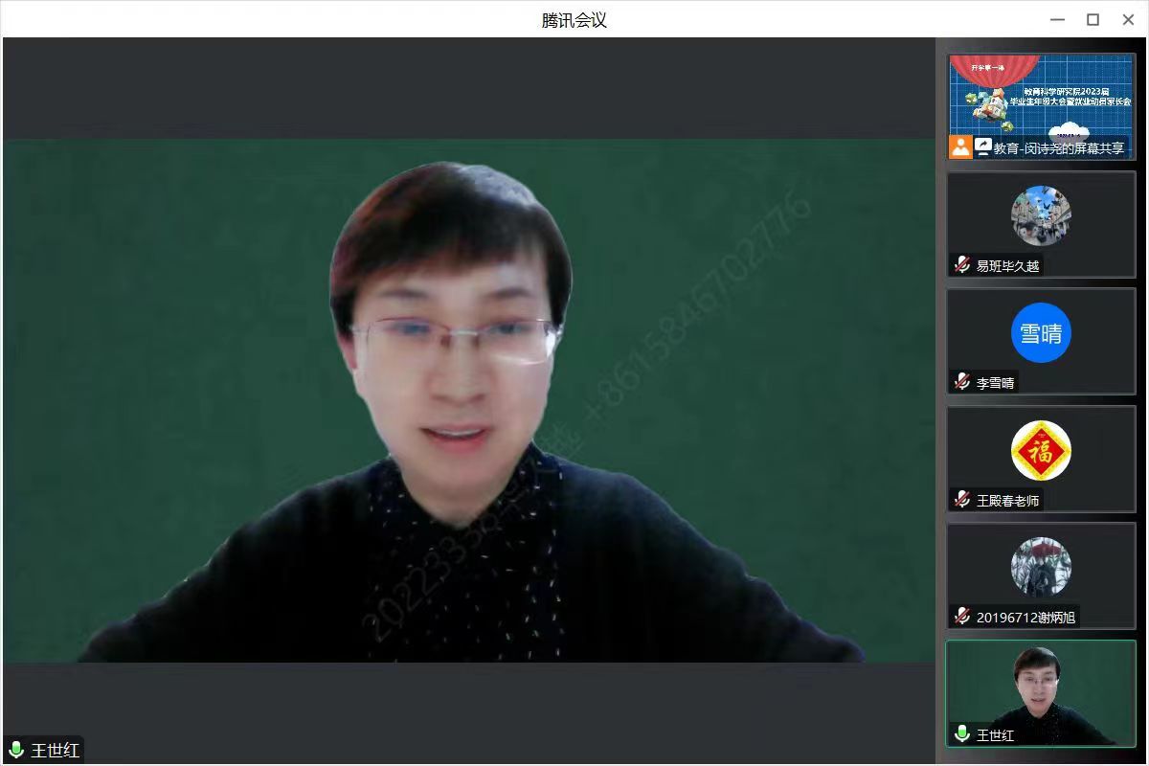Image resolution: width=1149 pixels, height=766 pixels.
Task: Select the blue 雪晴 avatar
Action: (1041, 332)
